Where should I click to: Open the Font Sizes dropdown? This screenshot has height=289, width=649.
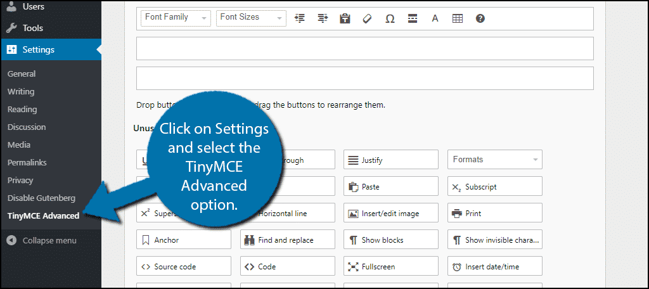tap(251, 18)
